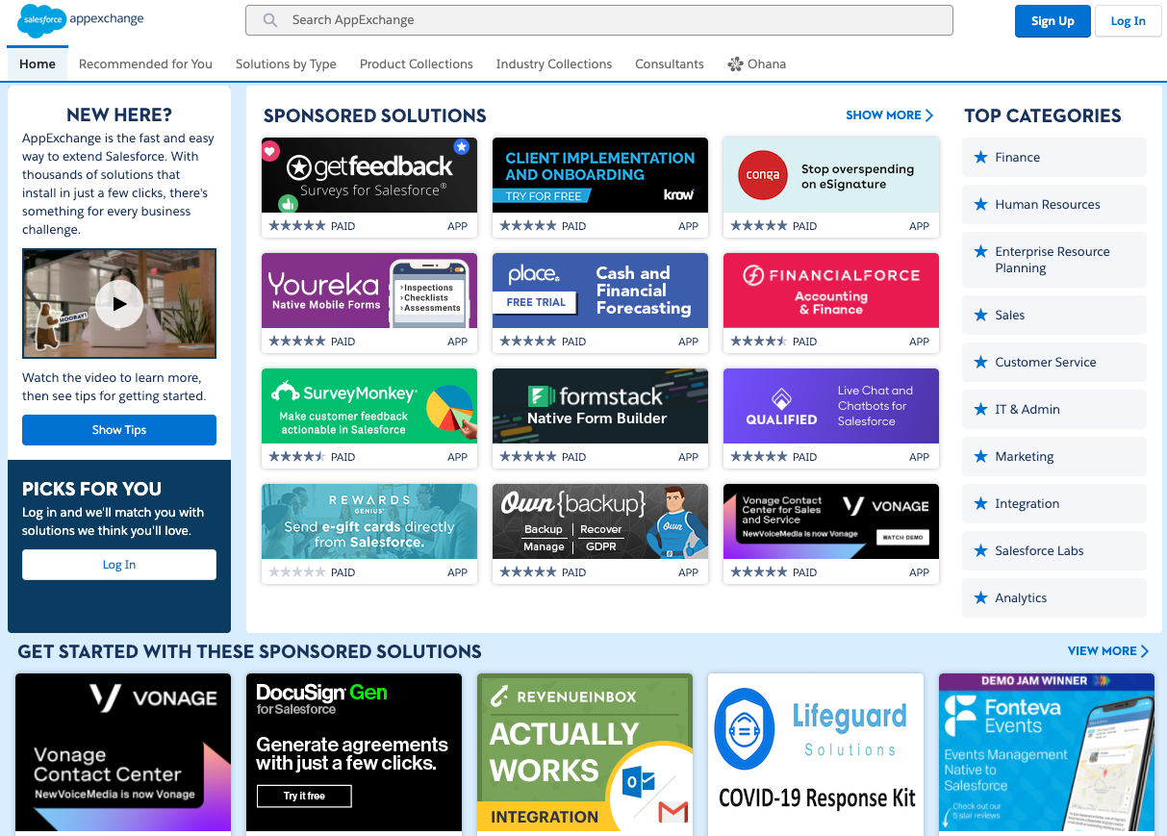Click the Sign Up button

pyautogui.click(x=1053, y=21)
